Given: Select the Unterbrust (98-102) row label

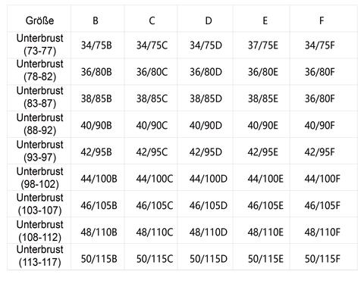Looking at the screenshot, I should 39,178.
